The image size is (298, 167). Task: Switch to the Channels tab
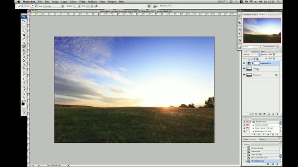pyautogui.click(x=255, y=51)
